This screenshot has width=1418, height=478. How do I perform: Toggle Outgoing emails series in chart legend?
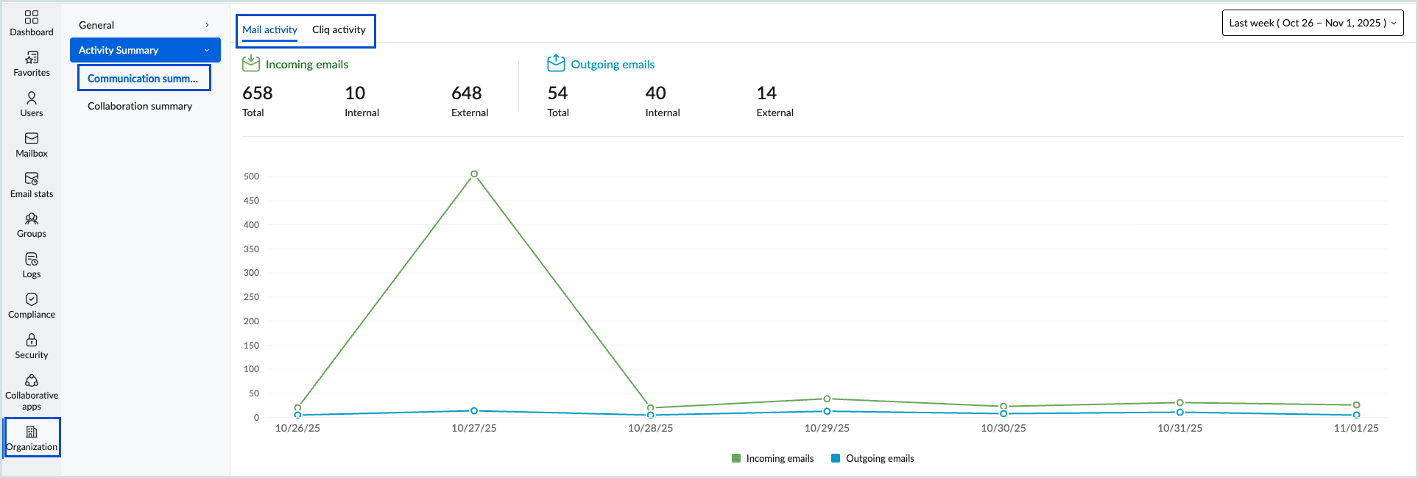point(872,458)
